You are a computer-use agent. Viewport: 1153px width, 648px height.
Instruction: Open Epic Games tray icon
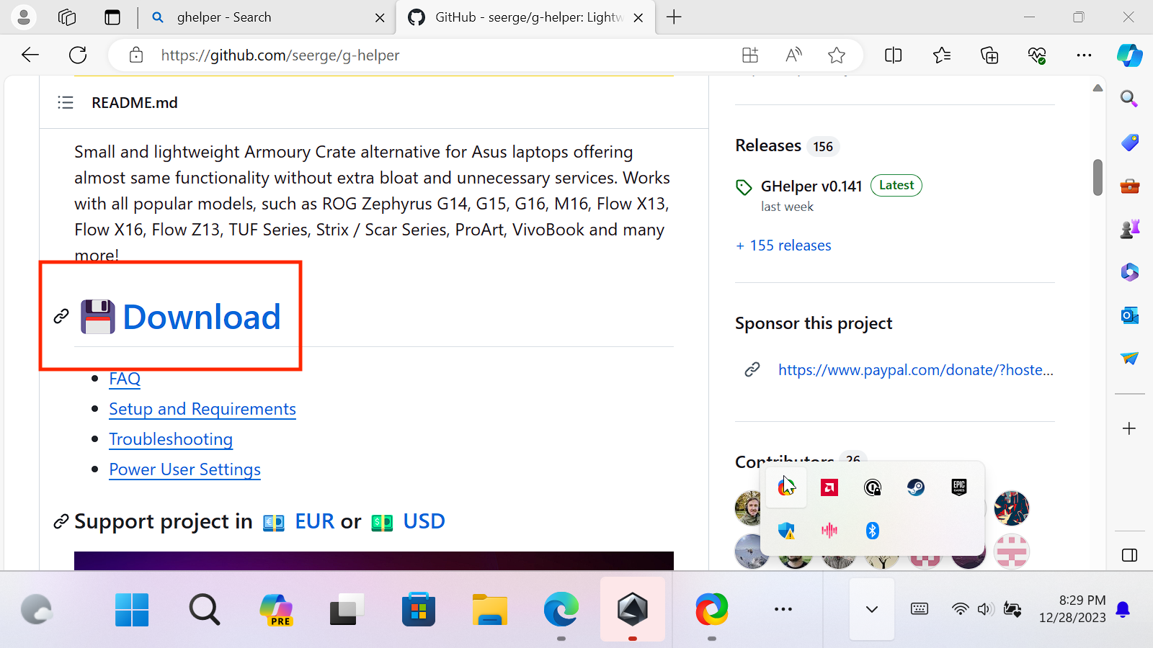tap(959, 487)
